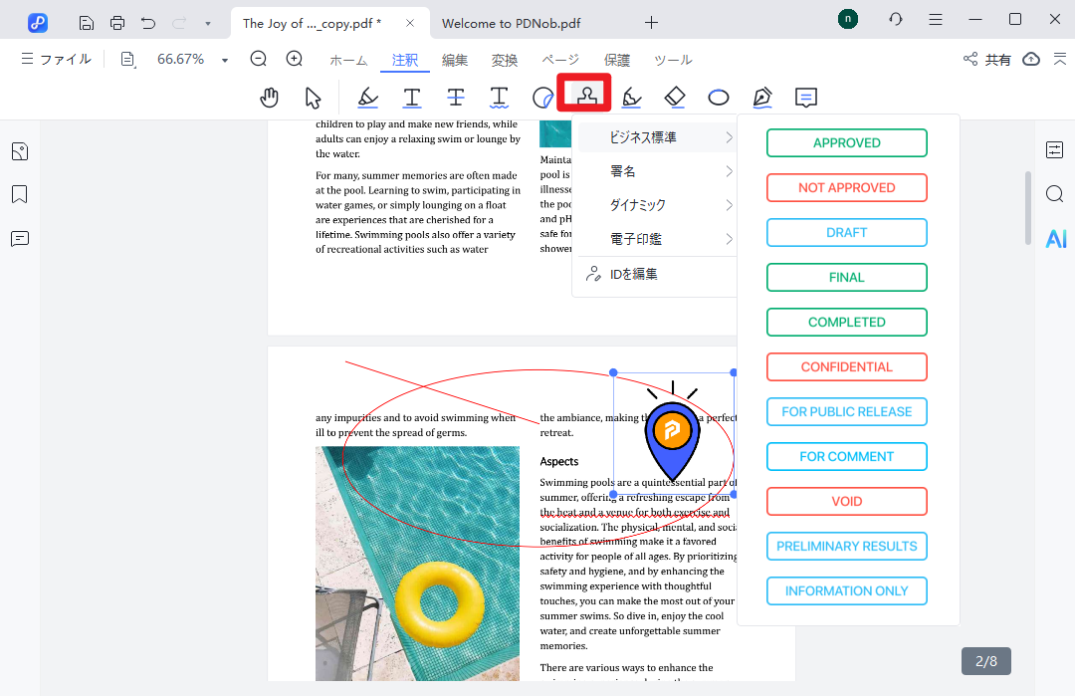Open the zoom percentage dropdown
The image size is (1075, 696).
pyautogui.click(x=225, y=60)
